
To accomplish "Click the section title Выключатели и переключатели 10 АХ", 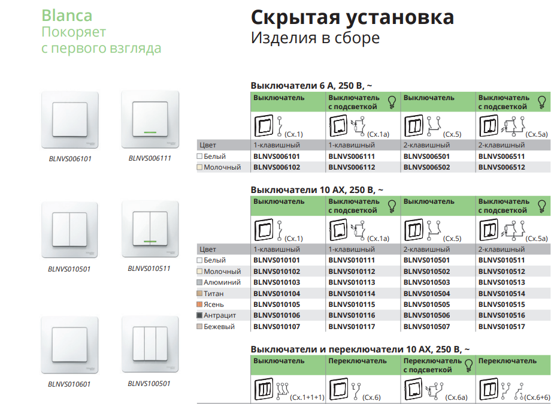I will (x=360, y=349).
